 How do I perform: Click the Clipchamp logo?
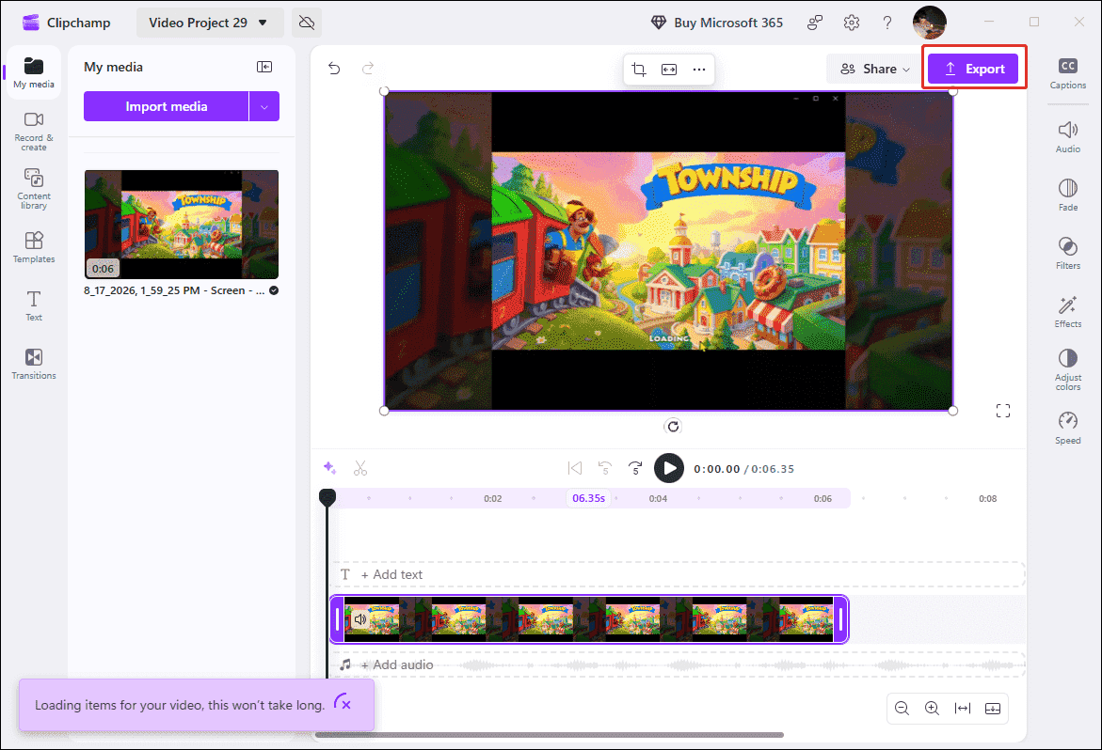click(x=31, y=23)
